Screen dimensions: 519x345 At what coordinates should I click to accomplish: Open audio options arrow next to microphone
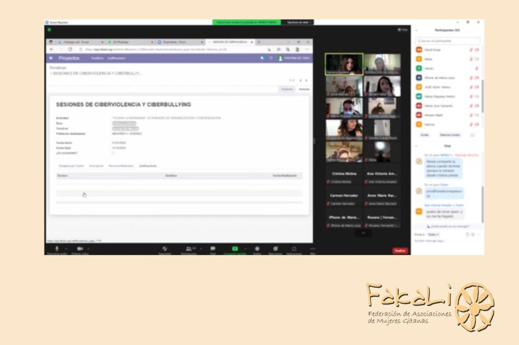[x=65, y=248]
